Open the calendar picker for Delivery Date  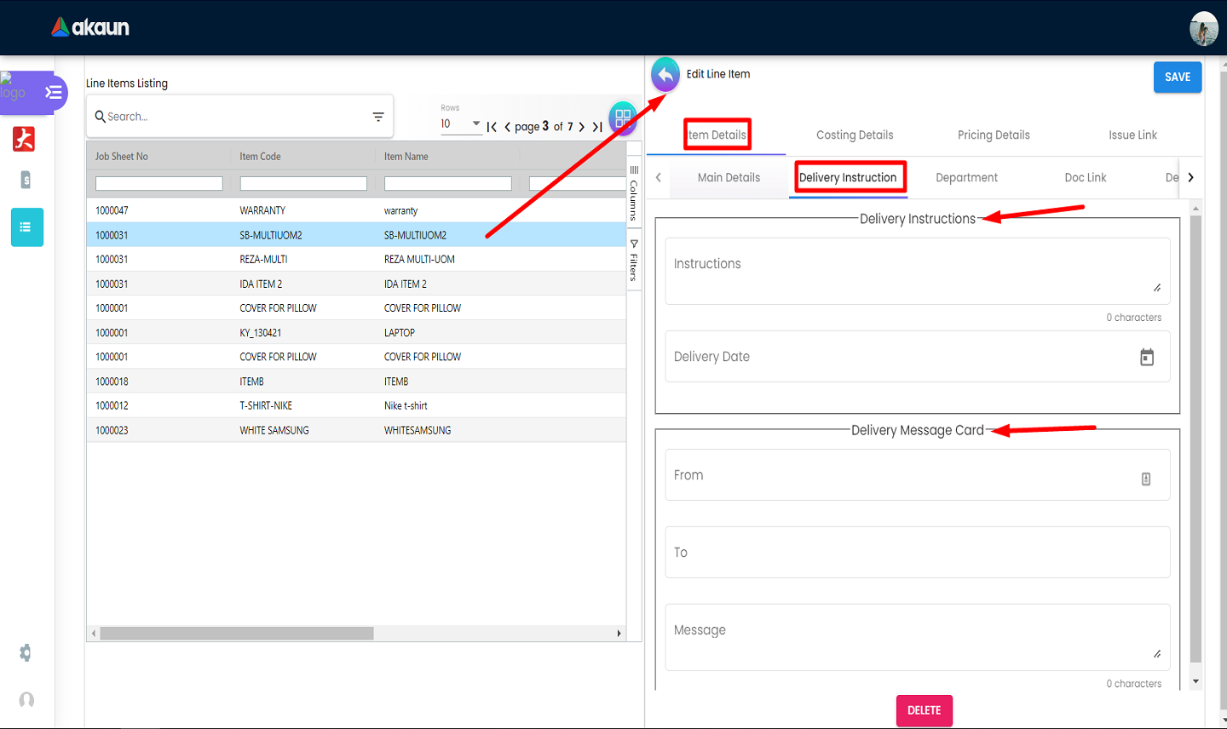[x=1146, y=358]
